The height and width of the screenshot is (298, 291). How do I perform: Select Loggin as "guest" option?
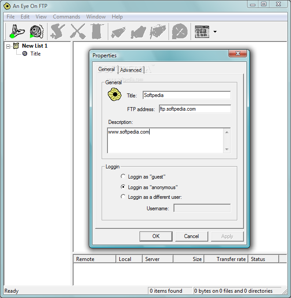(x=143, y=177)
